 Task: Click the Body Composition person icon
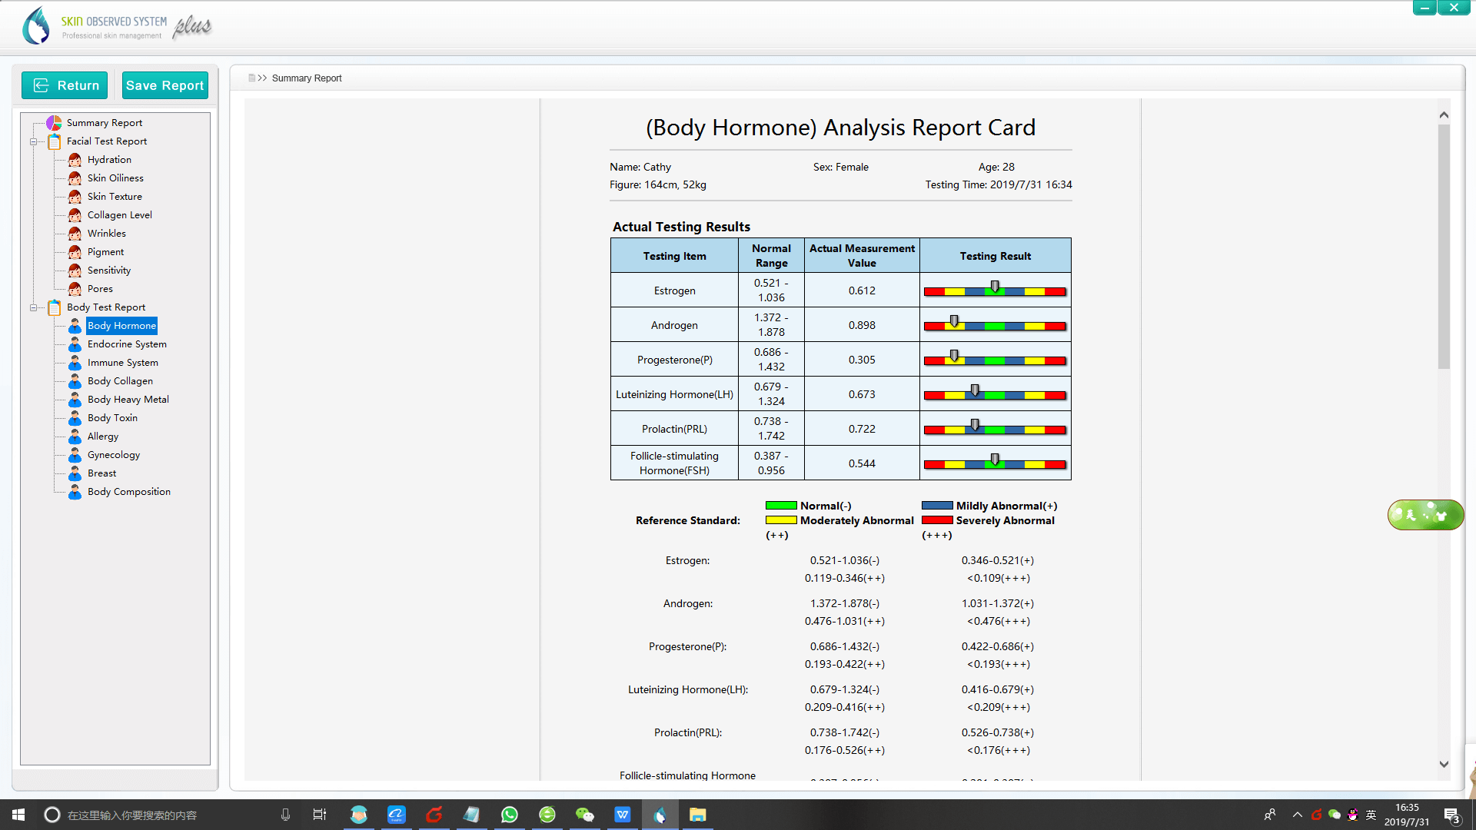click(x=75, y=492)
